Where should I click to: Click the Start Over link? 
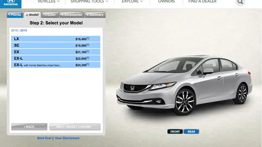pos(45,138)
